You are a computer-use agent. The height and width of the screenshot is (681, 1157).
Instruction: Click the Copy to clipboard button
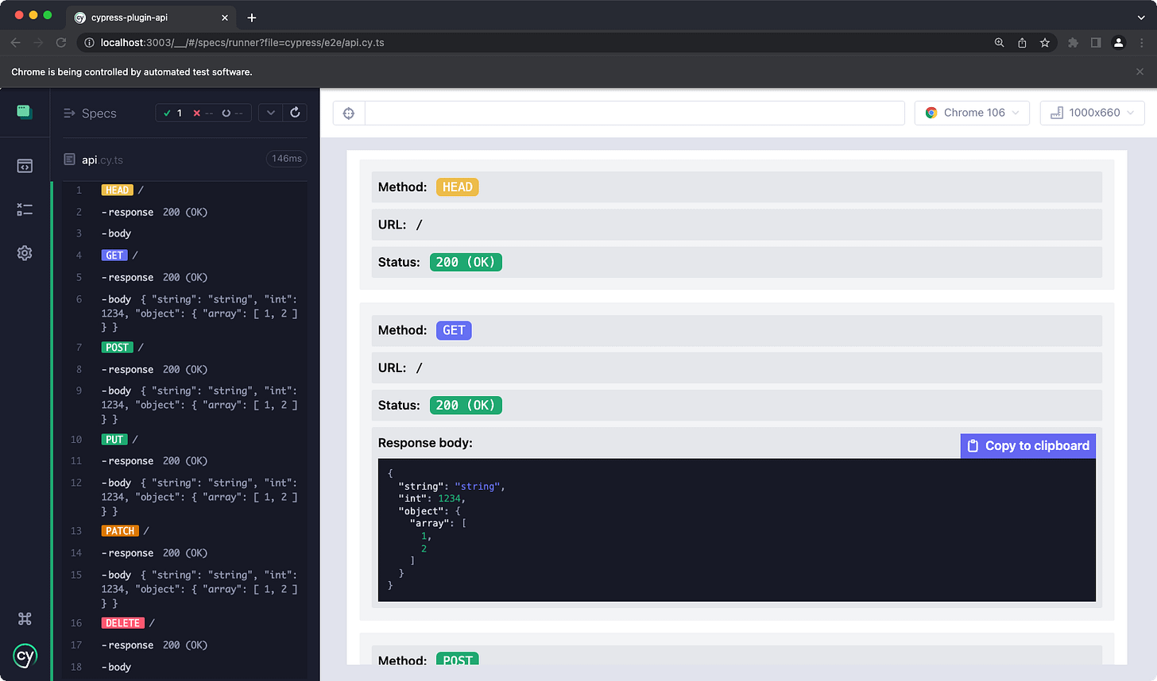tap(1027, 445)
